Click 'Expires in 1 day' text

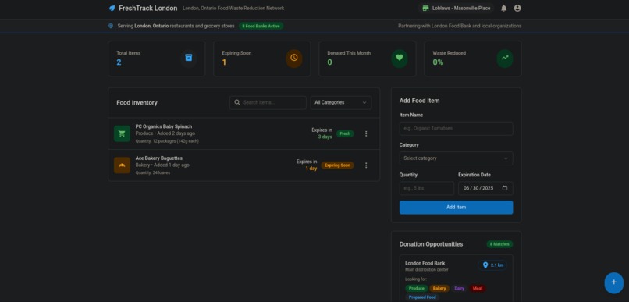point(307,165)
